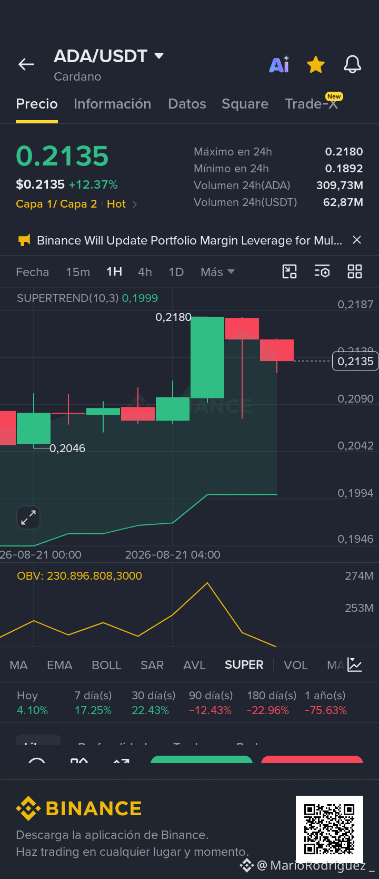Screen dimensions: 379x879
Task: Open the chart drawing tools icon
Action: 290,271
